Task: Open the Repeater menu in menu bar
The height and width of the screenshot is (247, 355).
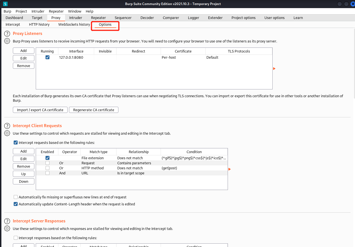Action: coord(56,11)
